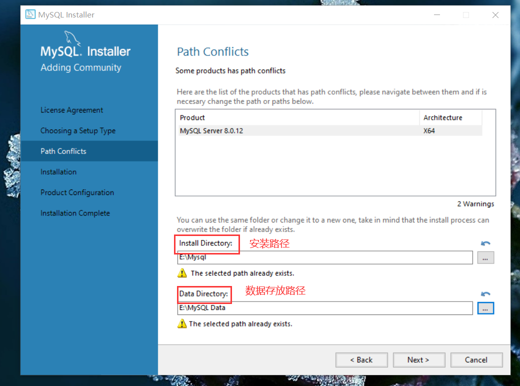
Task: Click the X64 architecture cell
Action: [429, 130]
